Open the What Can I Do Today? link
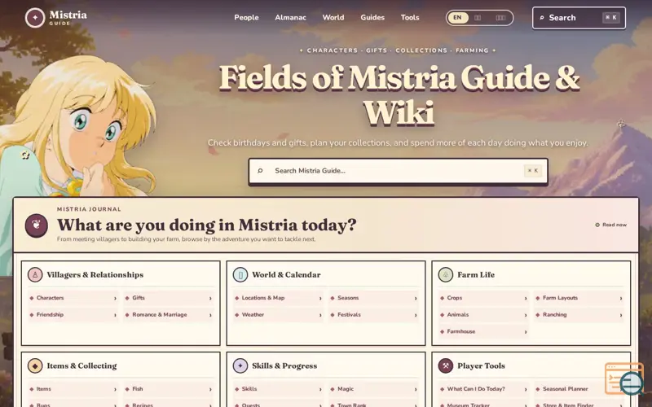The height and width of the screenshot is (407, 652). [x=483, y=389]
